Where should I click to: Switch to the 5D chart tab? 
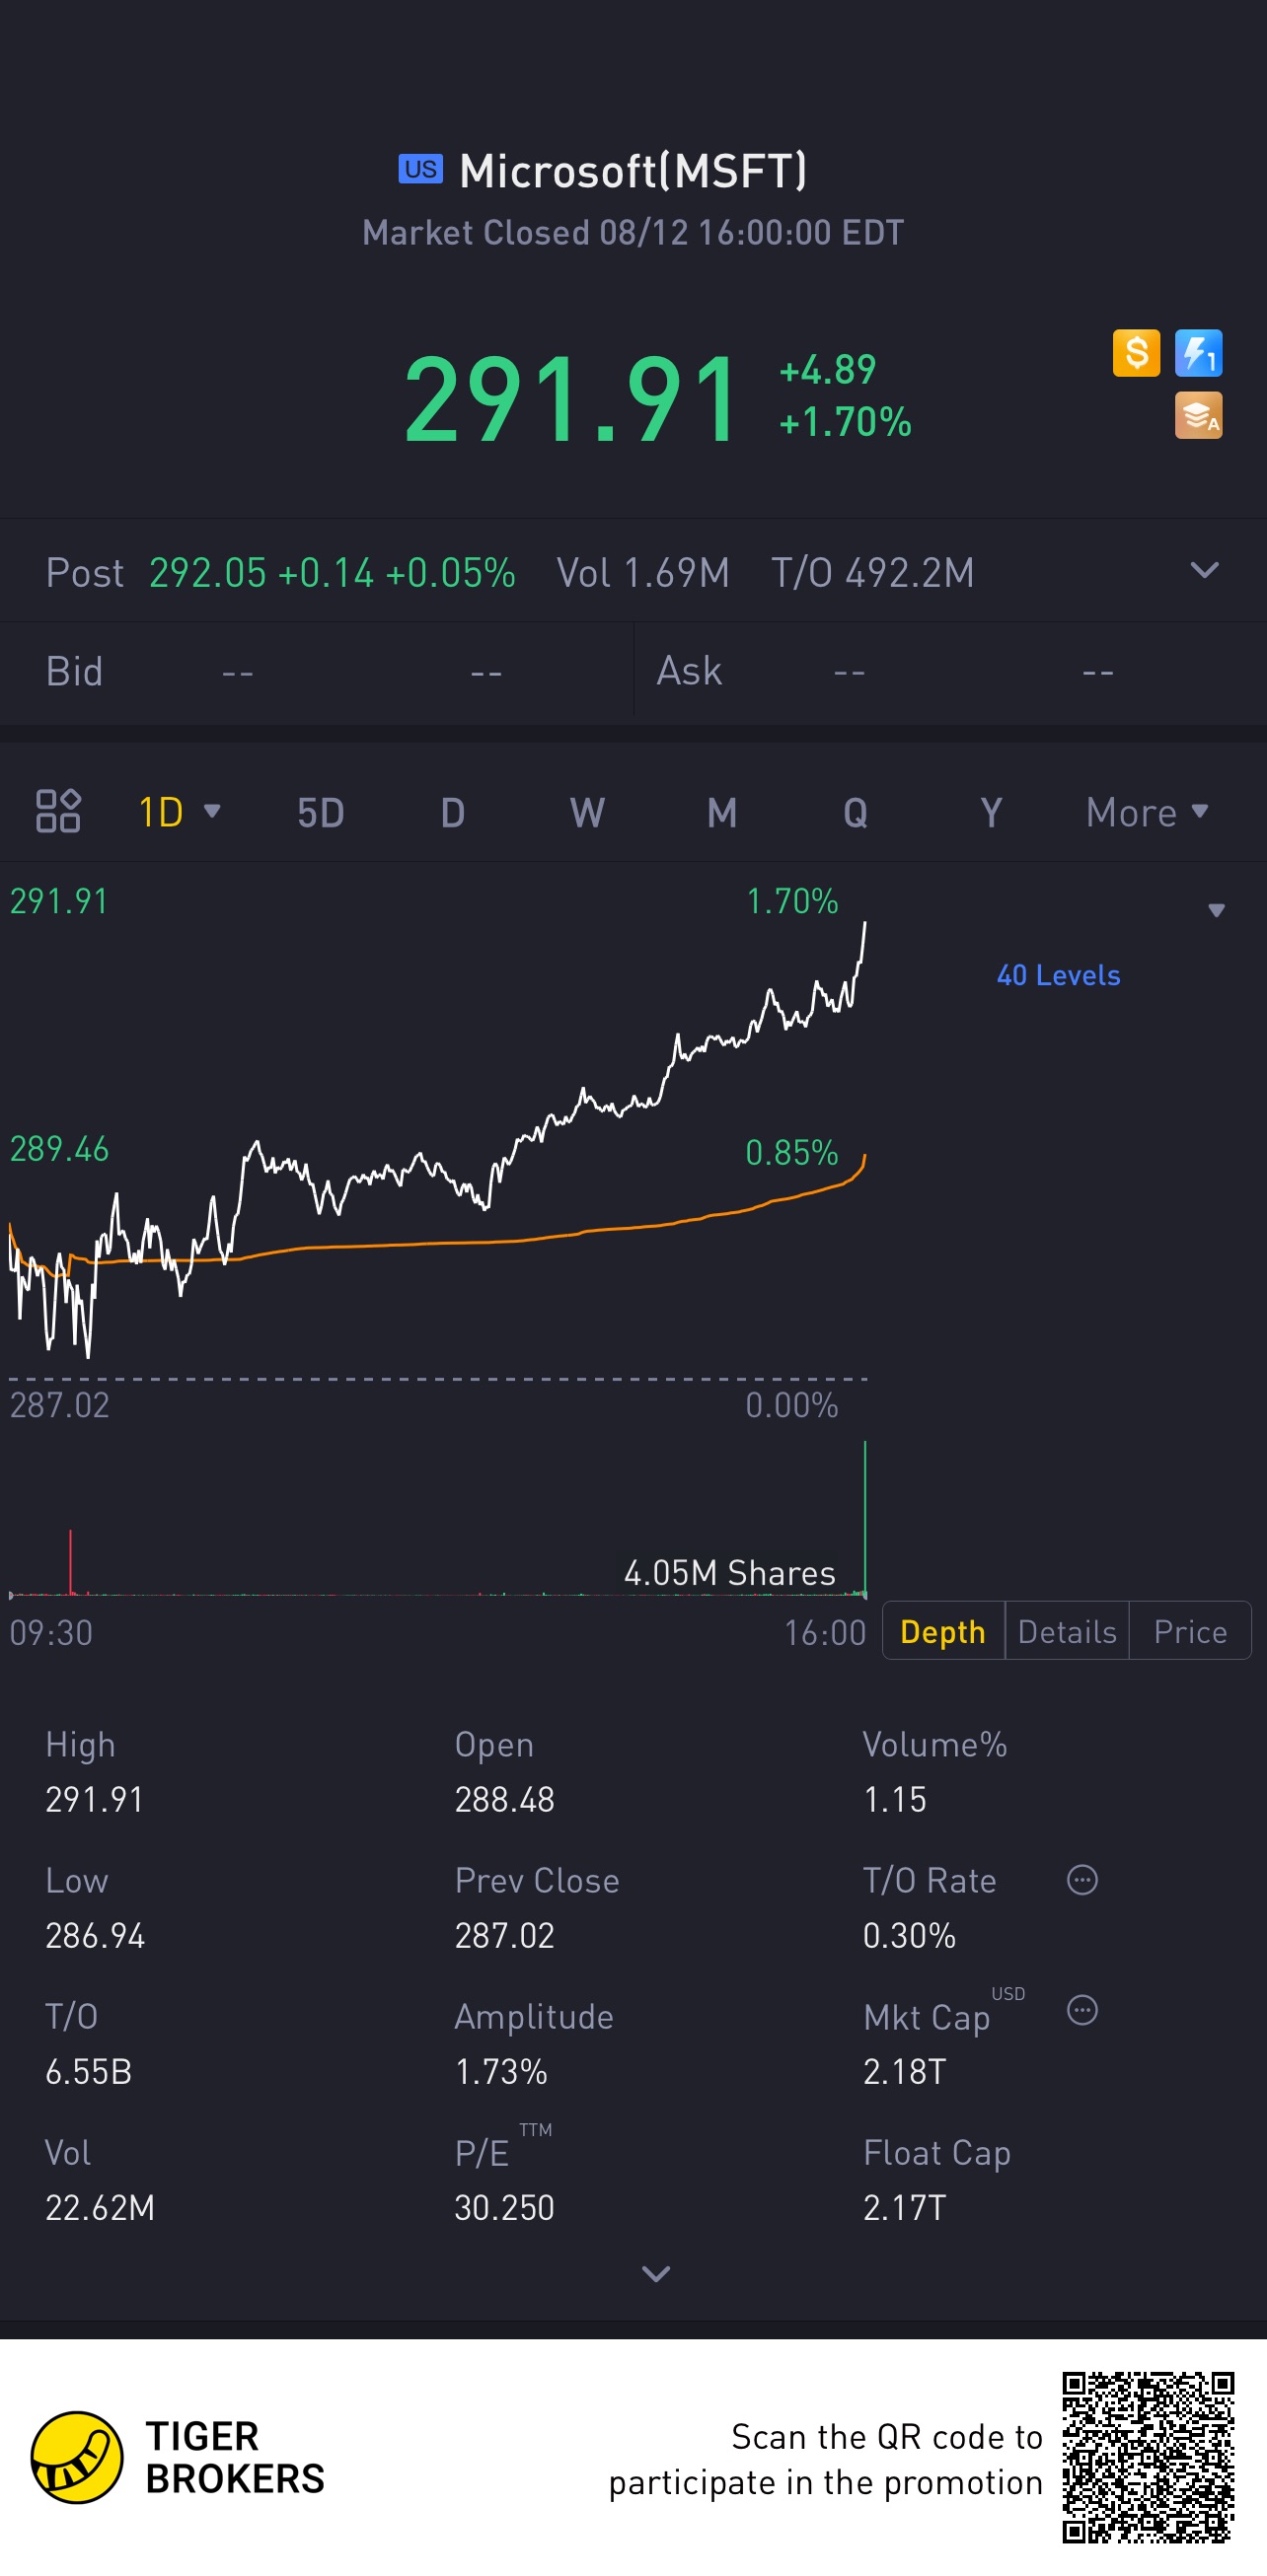(x=321, y=813)
